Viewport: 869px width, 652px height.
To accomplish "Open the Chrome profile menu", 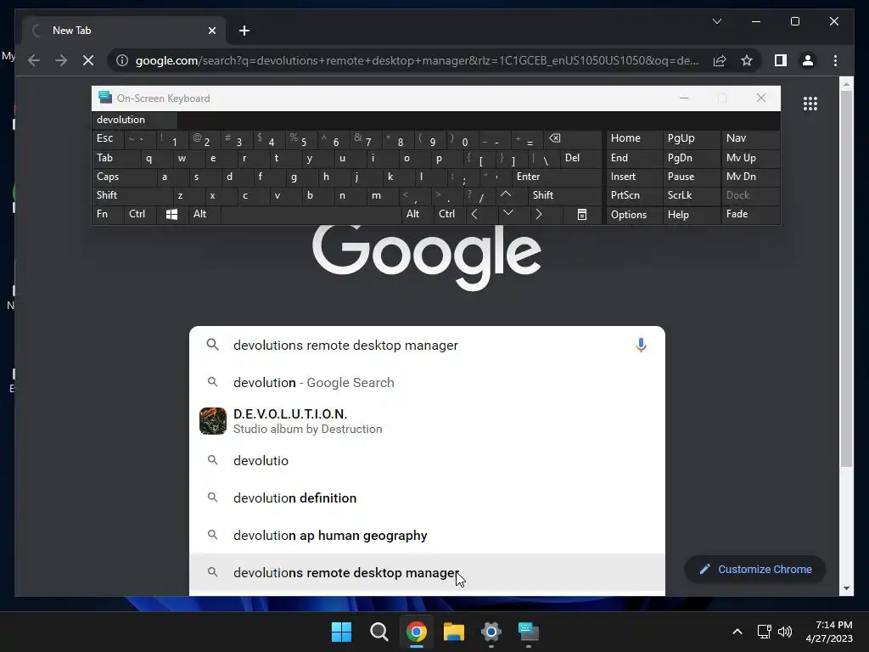I will pos(808,60).
